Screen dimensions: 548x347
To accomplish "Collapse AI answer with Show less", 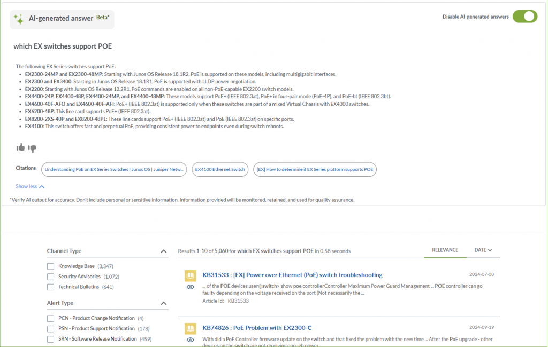I will [x=30, y=186].
